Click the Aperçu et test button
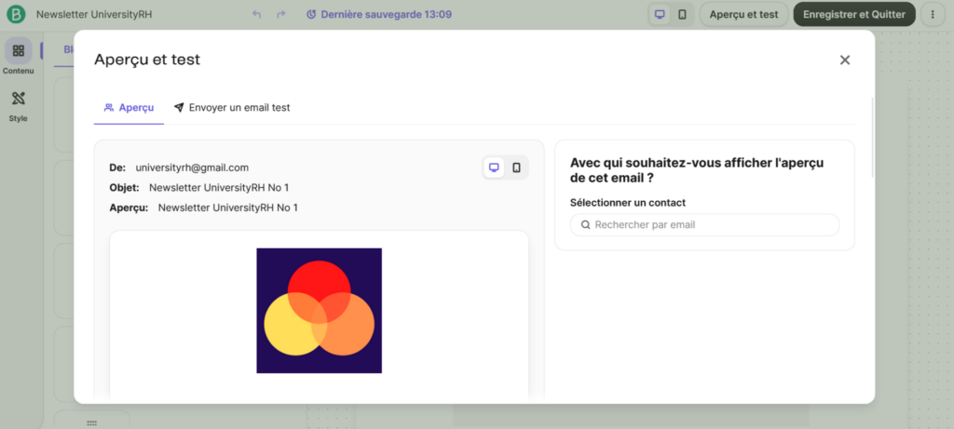Viewport: 954px width, 429px height. coord(743,15)
